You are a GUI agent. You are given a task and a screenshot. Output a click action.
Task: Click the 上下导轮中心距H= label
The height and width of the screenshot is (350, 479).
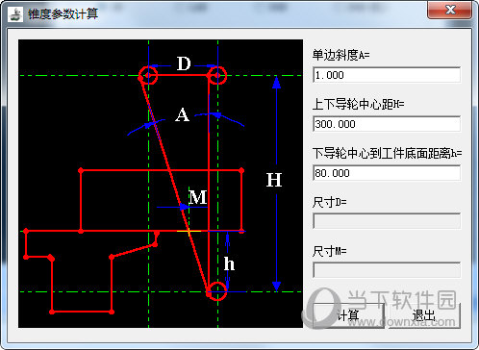click(x=359, y=104)
